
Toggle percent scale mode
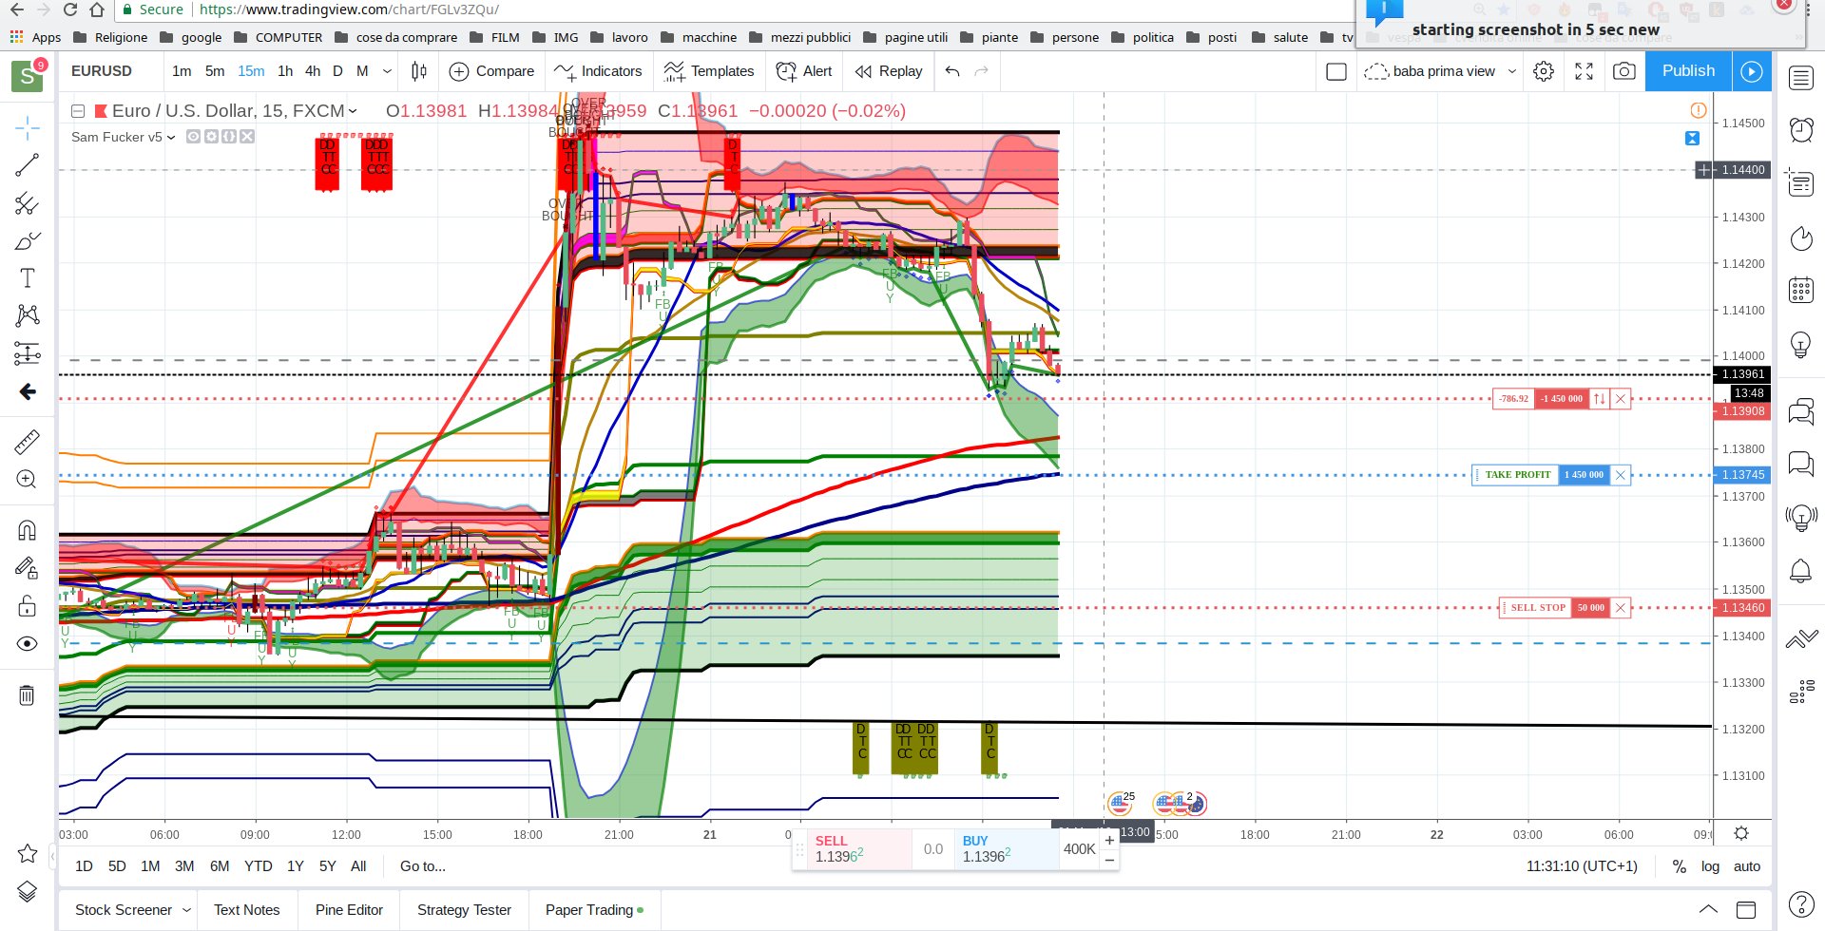pos(1680,866)
